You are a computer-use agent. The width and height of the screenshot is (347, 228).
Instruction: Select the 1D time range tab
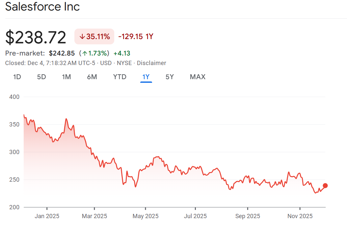pyautogui.click(x=17, y=77)
